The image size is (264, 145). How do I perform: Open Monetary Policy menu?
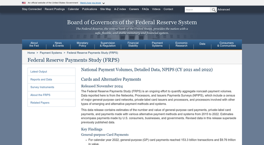[x=83, y=44]
